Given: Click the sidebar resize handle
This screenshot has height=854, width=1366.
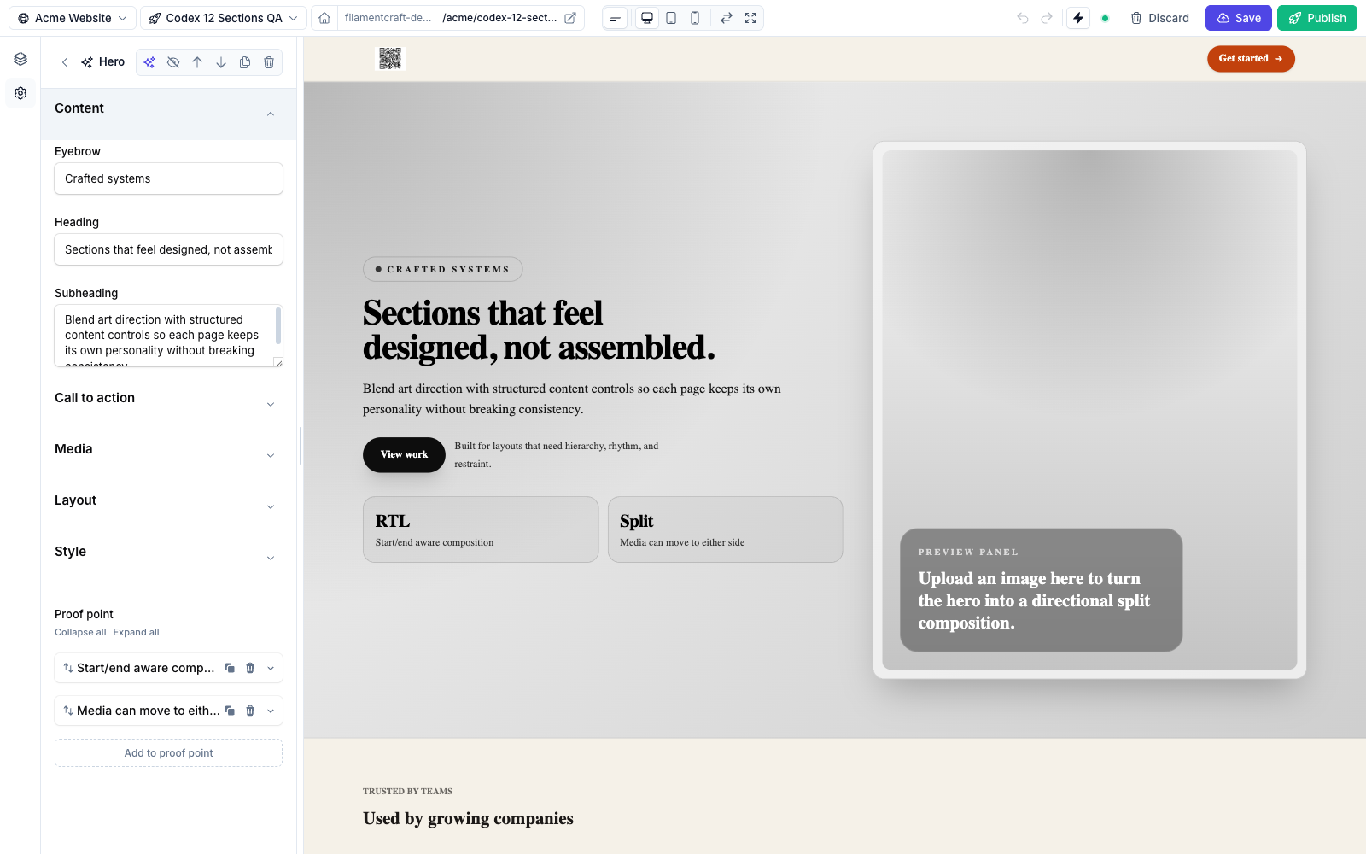Looking at the screenshot, I should [301, 446].
